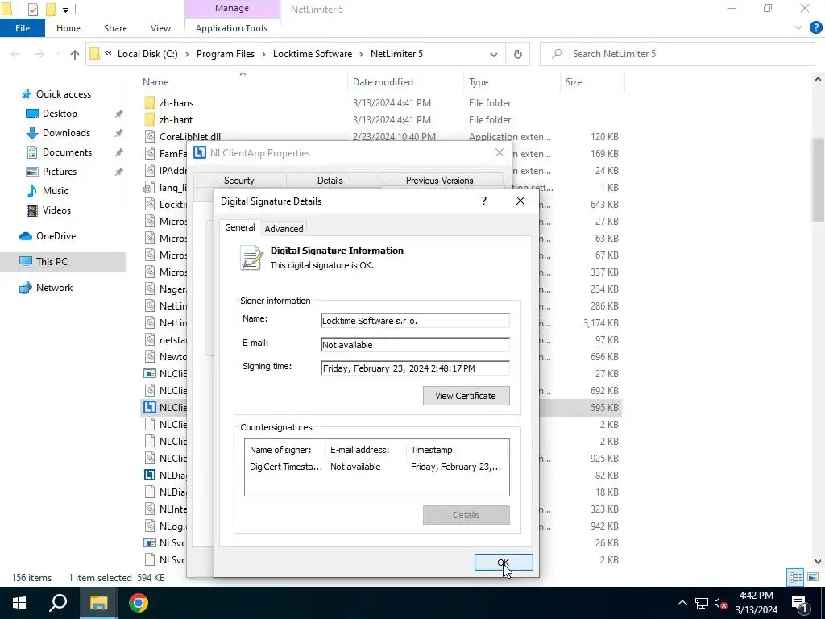The image size is (825, 619).
Task: Open the taskbar clock and date
Action: 756,603
